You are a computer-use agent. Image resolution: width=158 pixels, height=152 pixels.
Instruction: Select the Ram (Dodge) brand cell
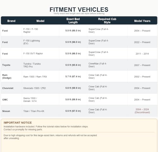pyautogui.click(x=7, y=76)
